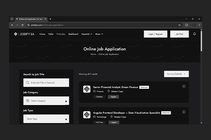211x140 pixels.
Task: Open the Chrome profile avatar
Action: click(194, 25)
